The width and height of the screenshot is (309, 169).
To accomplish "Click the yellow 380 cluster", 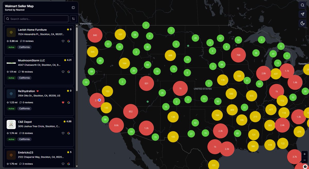I will click(x=253, y=146).
